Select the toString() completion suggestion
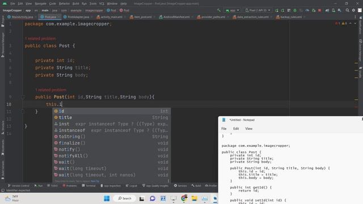 pos(112,137)
